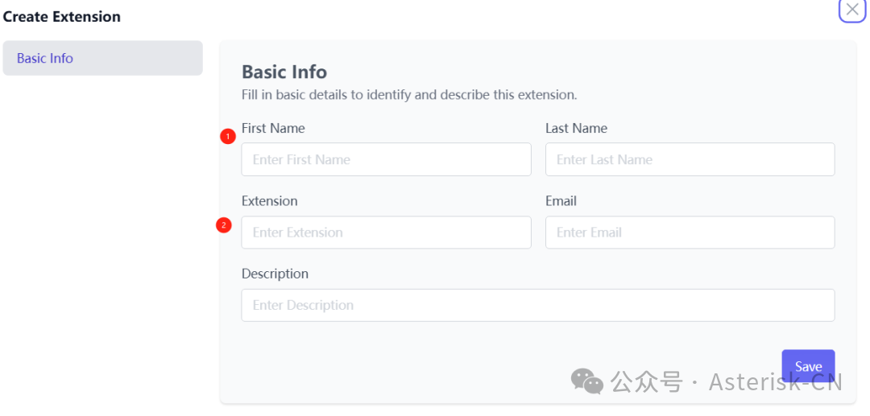Click the red number 2 marker
Screen dimensions: 870x416
pos(223,225)
